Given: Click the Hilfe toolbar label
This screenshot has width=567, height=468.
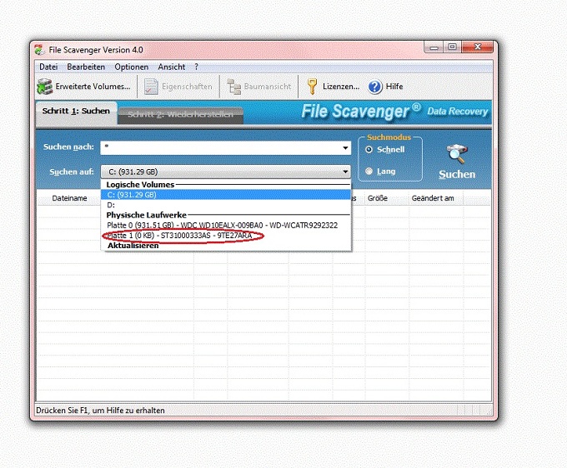Looking at the screenshot, I should [394, 87].
